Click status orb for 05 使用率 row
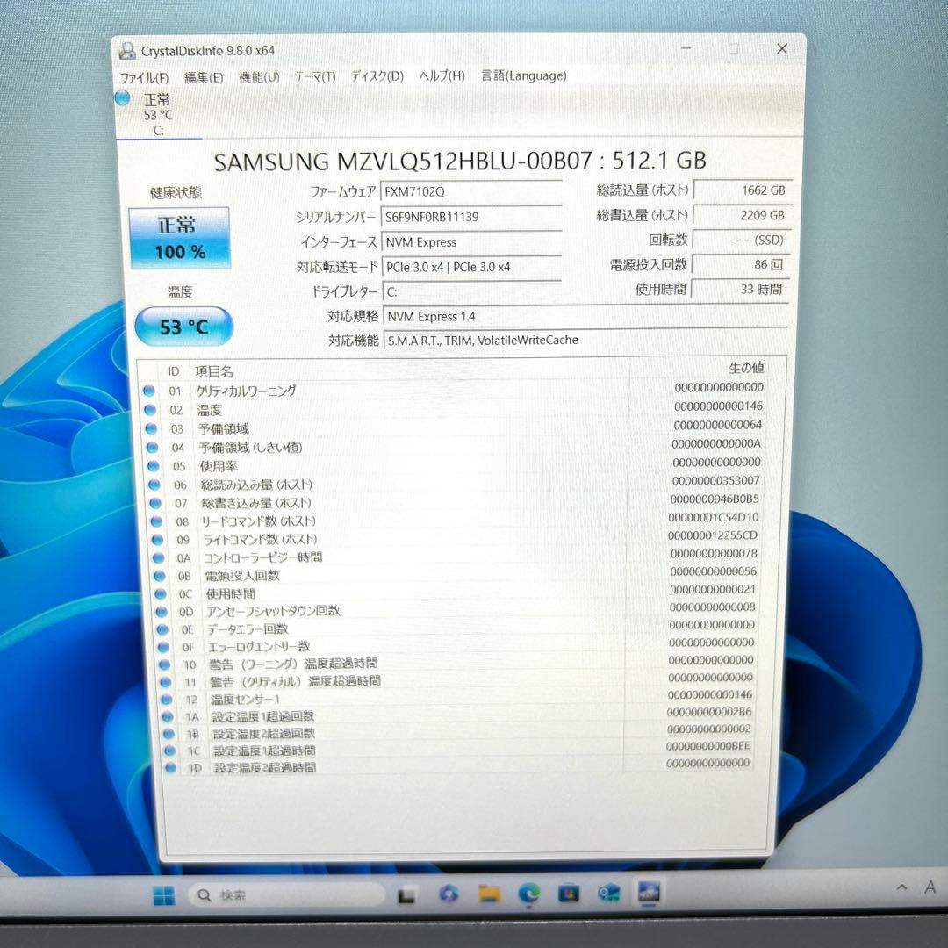948x948 pixels. 153,466
